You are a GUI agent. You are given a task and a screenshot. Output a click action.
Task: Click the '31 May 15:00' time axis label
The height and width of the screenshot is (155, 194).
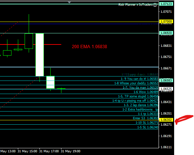click(x=27, y=151)
